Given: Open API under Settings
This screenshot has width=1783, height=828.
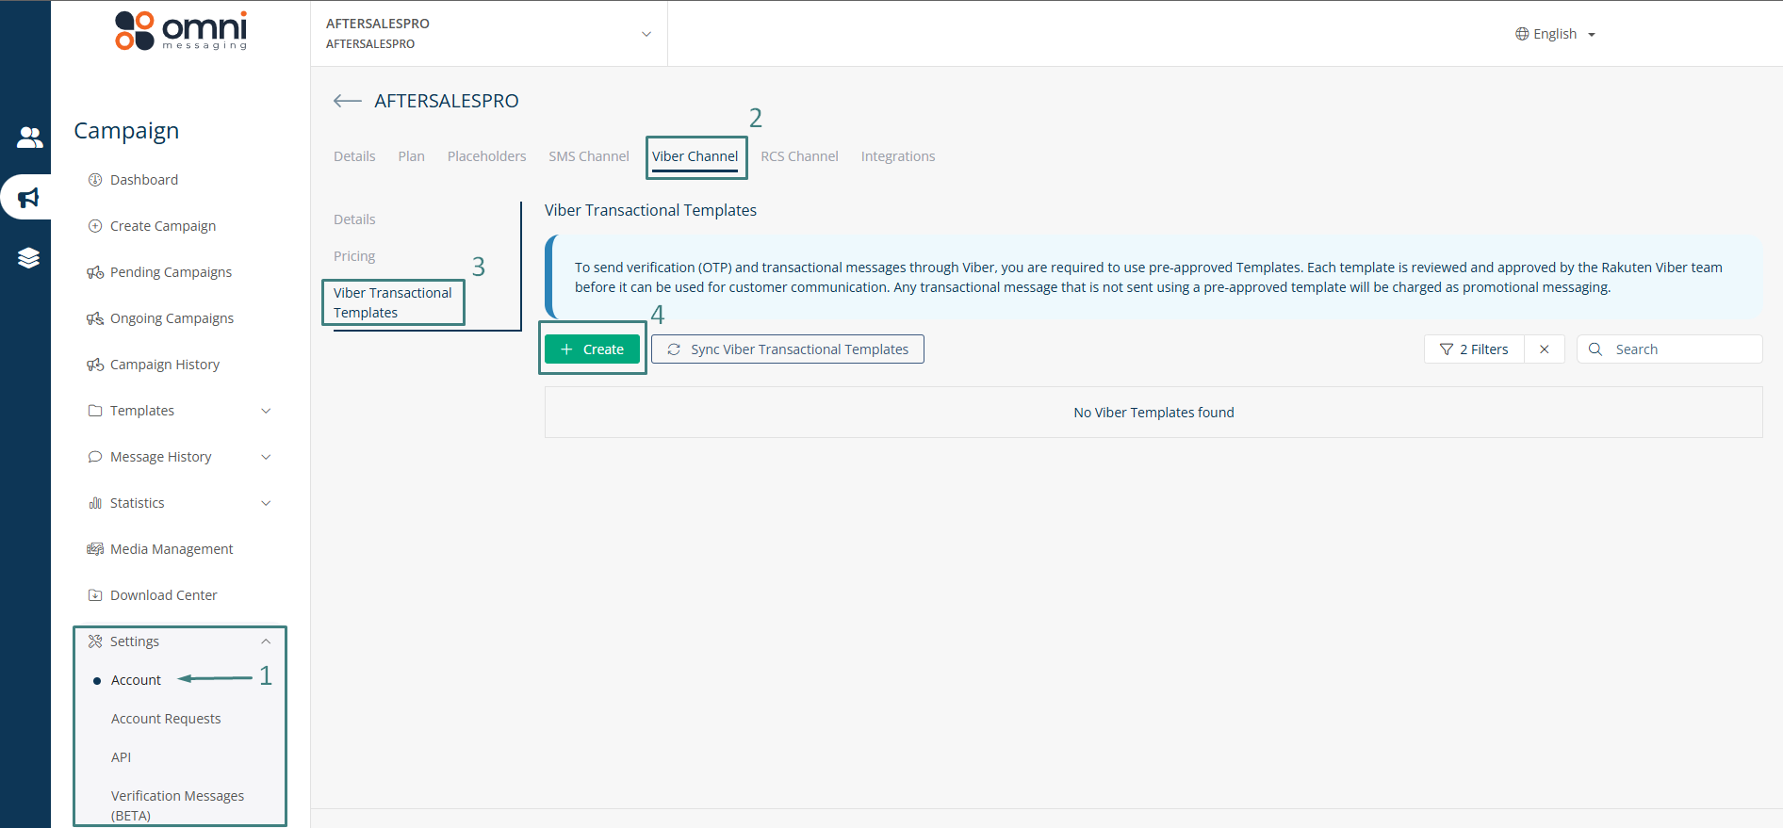Looking at the screenshot, I should tap(121, 757).
